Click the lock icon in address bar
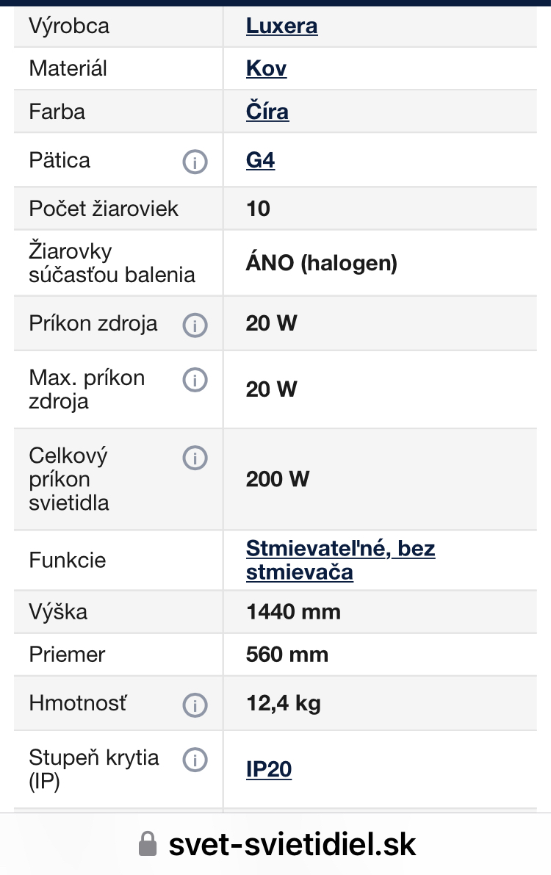The width and height of the screenshot is (551, 875). pos(148,844)
